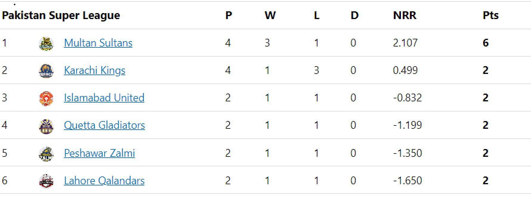Click the Peshawar Zalmi team logo
Screen dimensions: 531x206
point(46,154)
